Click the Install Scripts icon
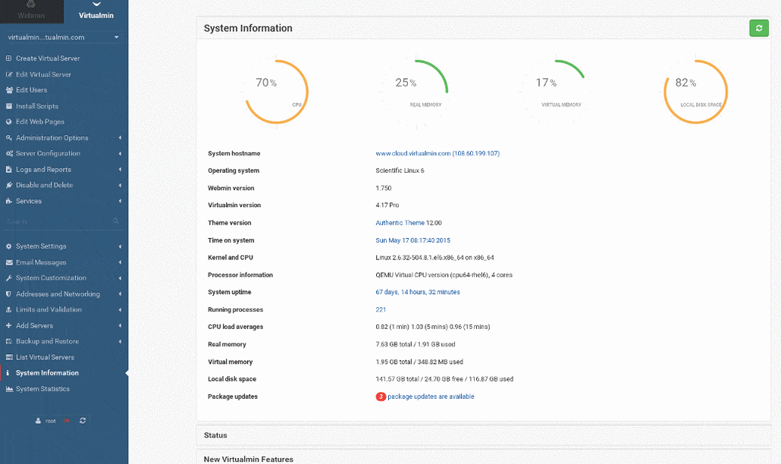Image resolution: width=781 pixels, height=464 pixels. (x=8, y=106)
